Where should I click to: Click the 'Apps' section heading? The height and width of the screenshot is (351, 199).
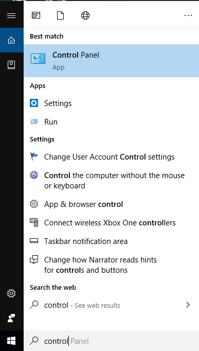[x=38, y=86]
